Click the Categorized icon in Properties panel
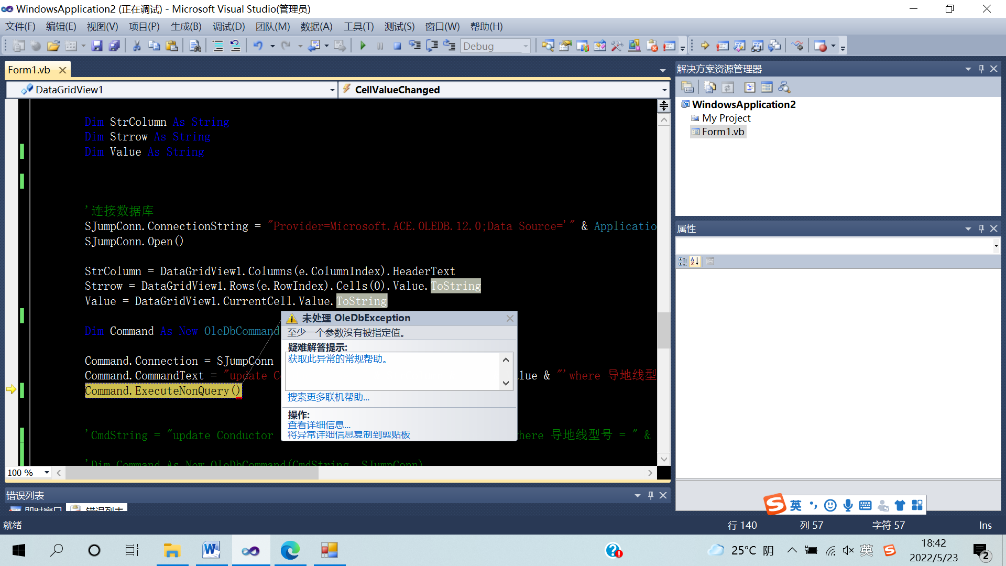The image size is (1006, 566). [x=682, y=262]
